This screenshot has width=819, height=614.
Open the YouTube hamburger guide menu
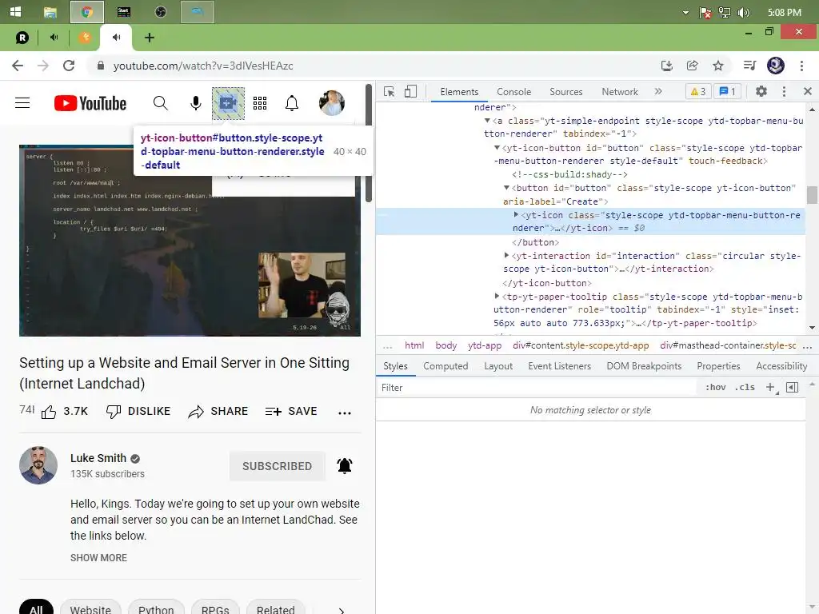(x=22, y=103)
